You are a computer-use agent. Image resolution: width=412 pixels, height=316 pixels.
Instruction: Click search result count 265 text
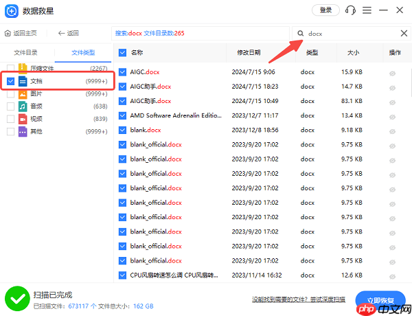point(179,34)
